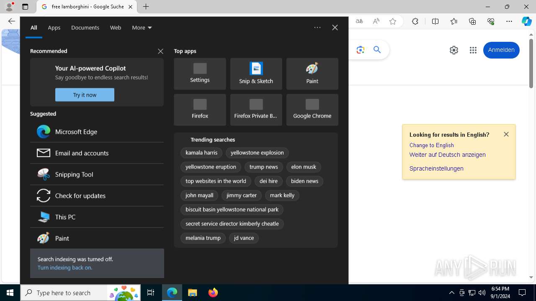Viewport: 536px width, 301px height.
Task: Open Spracheinstellungen link
Action: coord(436,168)
